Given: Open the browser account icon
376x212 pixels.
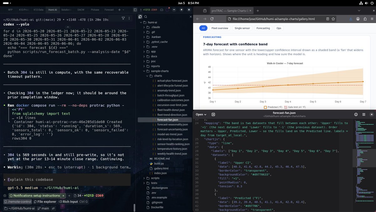Looking at the screenshot, I should [x=358, y=19].
